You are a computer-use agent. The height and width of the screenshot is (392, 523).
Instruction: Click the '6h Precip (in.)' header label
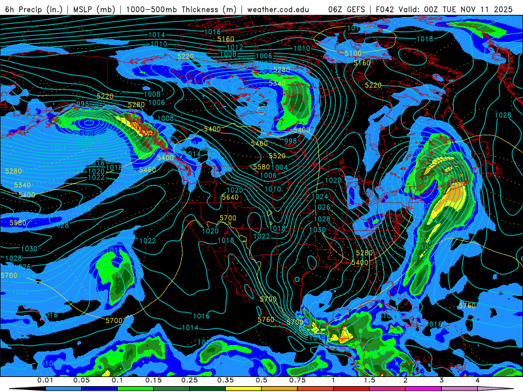point(34,9)
